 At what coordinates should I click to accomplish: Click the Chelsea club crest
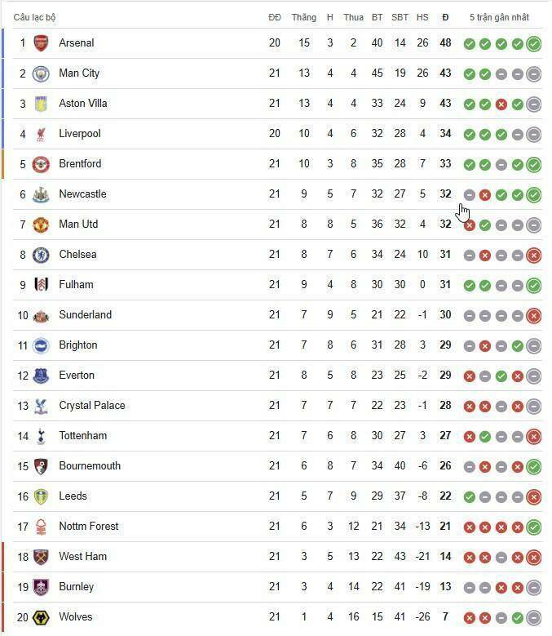point(41,255)
